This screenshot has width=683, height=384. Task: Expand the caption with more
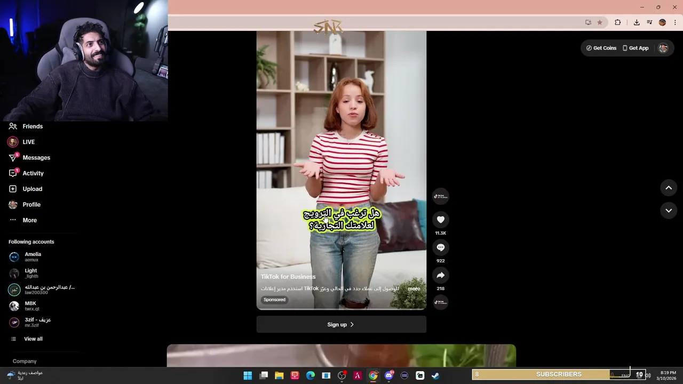[x=414, y=289]
